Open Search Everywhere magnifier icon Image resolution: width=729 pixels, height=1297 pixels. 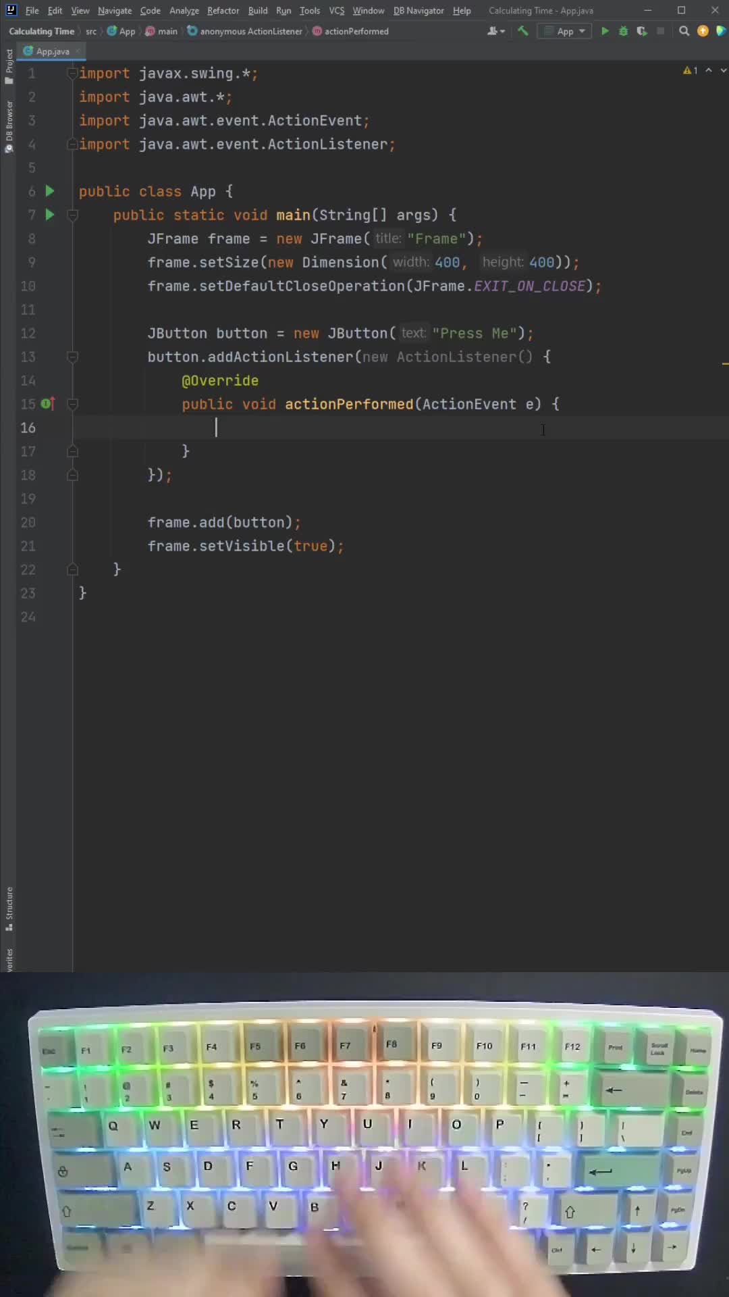pyautogui.click(x=684, y=31)
